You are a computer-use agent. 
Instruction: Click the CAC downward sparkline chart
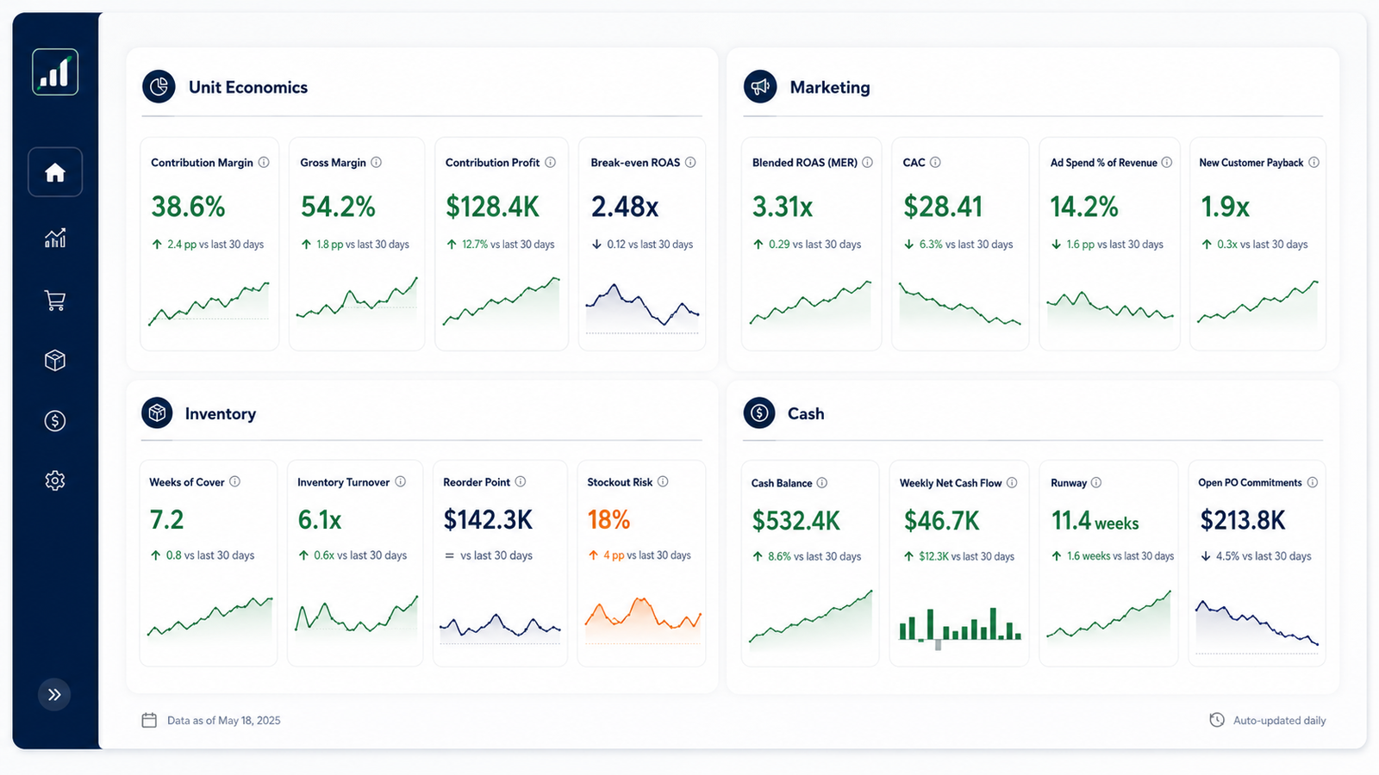[x=959, y=303]
